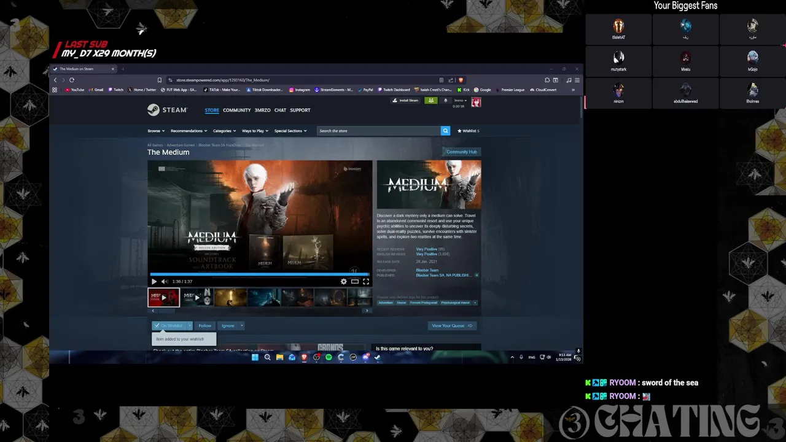Focus the Search the store field
This screenshot has height=442, width=786.
click(x=379, y=131)
